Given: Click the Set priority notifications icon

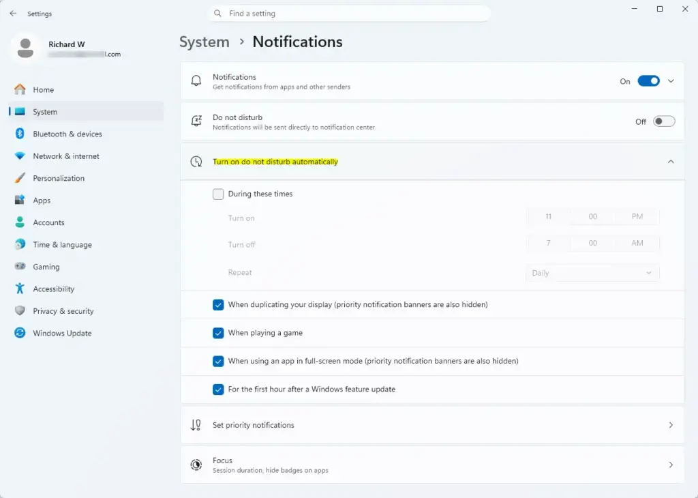Looking at the screenshot, I should (196, 425).
